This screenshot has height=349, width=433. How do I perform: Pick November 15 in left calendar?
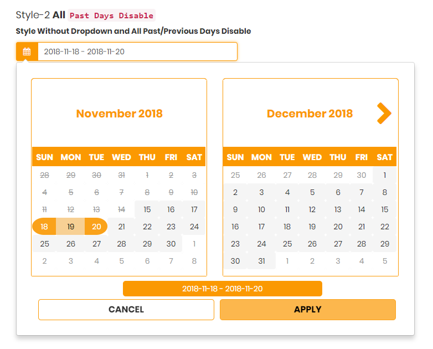click(x=147, y=209)
